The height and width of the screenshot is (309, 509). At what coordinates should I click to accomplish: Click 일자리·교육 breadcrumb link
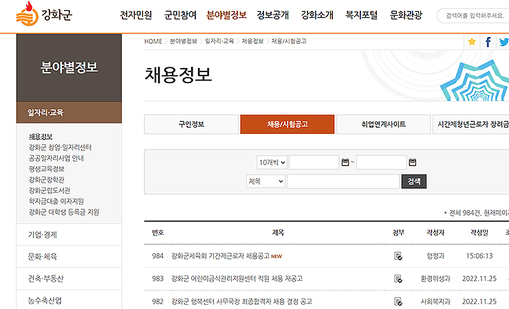(x=219, y=41)
